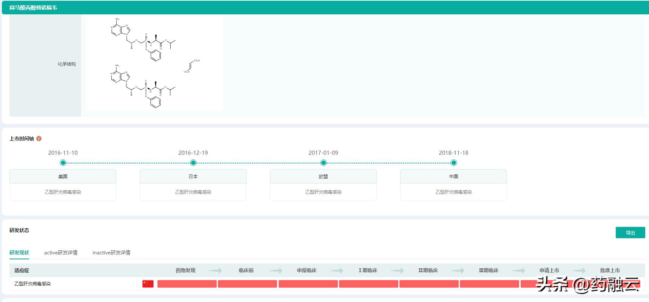Click the 上市时间轴 section heading

coord(22,139)
